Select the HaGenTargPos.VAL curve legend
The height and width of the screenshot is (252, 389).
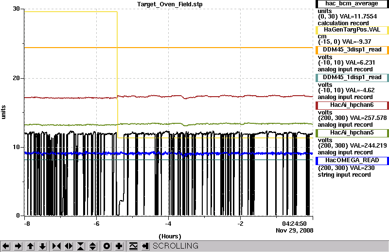352,30
